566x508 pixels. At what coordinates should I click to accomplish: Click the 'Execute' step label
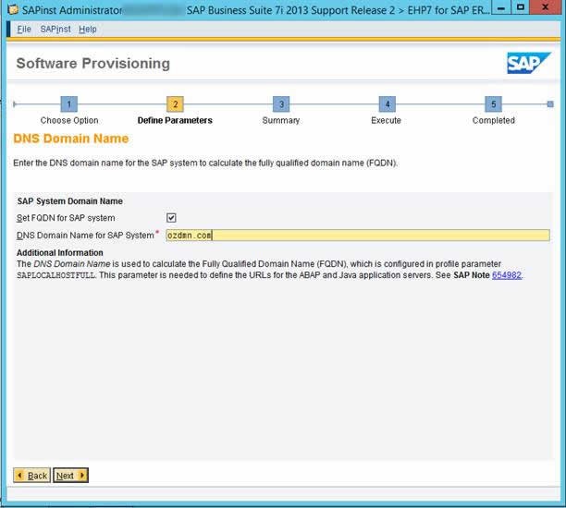coord(387,120)
